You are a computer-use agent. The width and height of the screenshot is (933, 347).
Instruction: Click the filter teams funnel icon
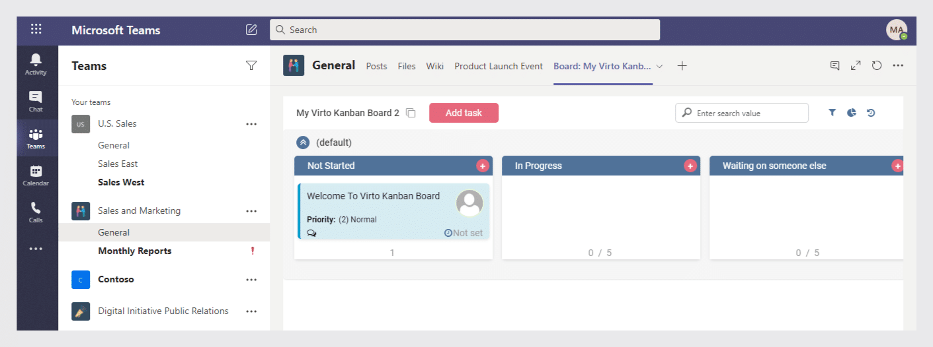(x=251, y=65)
